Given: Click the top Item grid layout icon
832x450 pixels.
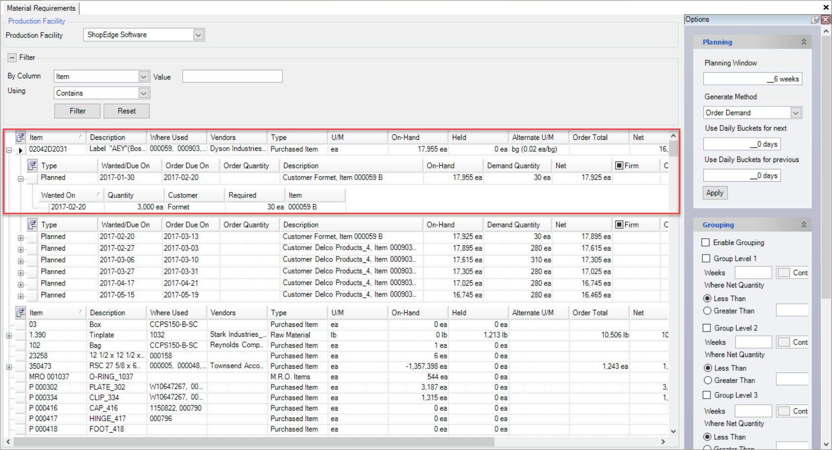Looking at the screenshot, I should coord(21,137).
